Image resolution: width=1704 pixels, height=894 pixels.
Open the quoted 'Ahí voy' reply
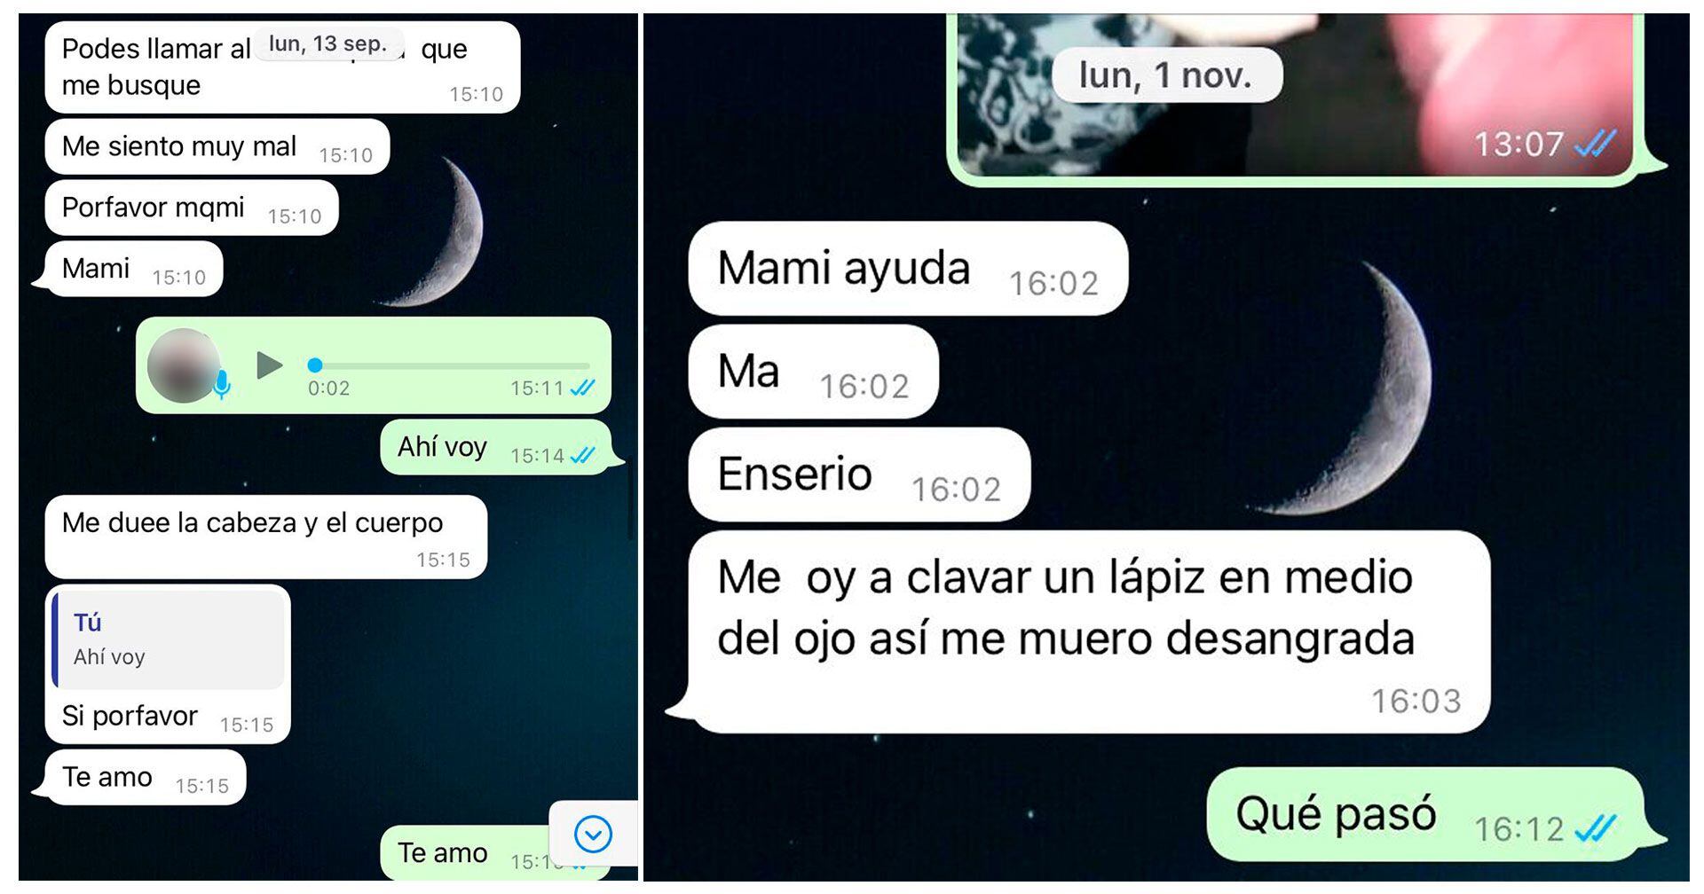169,639
